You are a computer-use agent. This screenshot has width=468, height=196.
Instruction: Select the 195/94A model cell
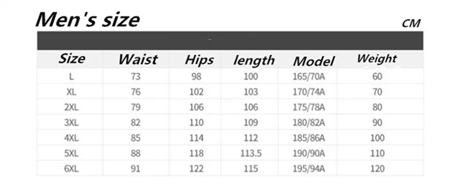(x=308, y=168)
